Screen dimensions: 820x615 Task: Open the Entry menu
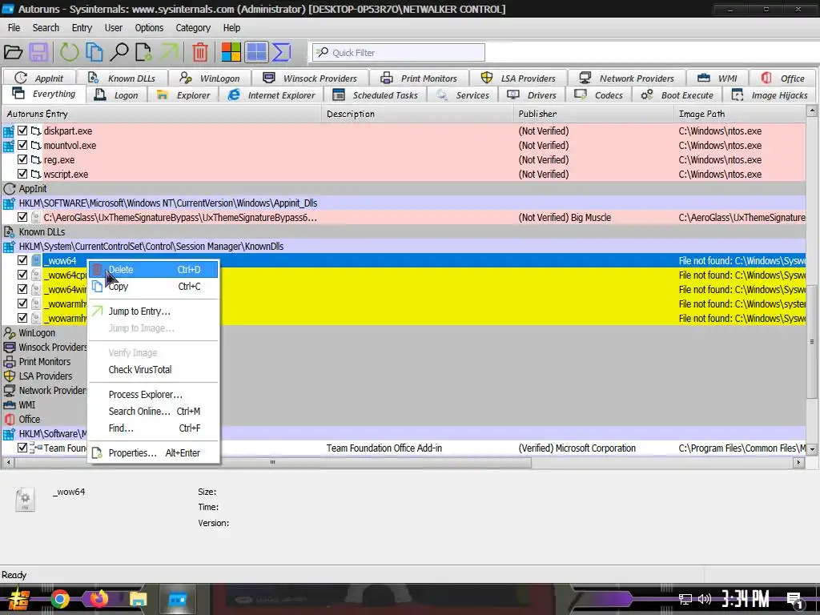coord(82,28)
